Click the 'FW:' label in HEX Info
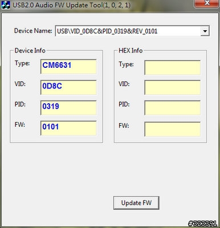The height and width of the screenshot is (228, 220). click(124, 125)
